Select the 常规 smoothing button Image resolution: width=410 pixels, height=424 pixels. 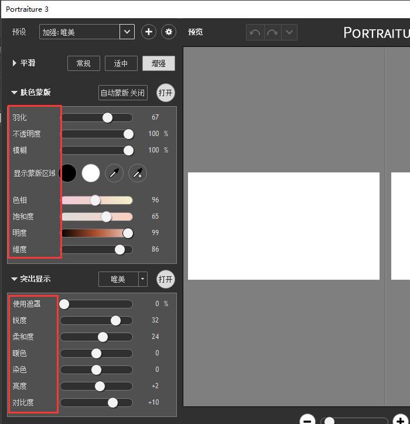coord(84,63)
